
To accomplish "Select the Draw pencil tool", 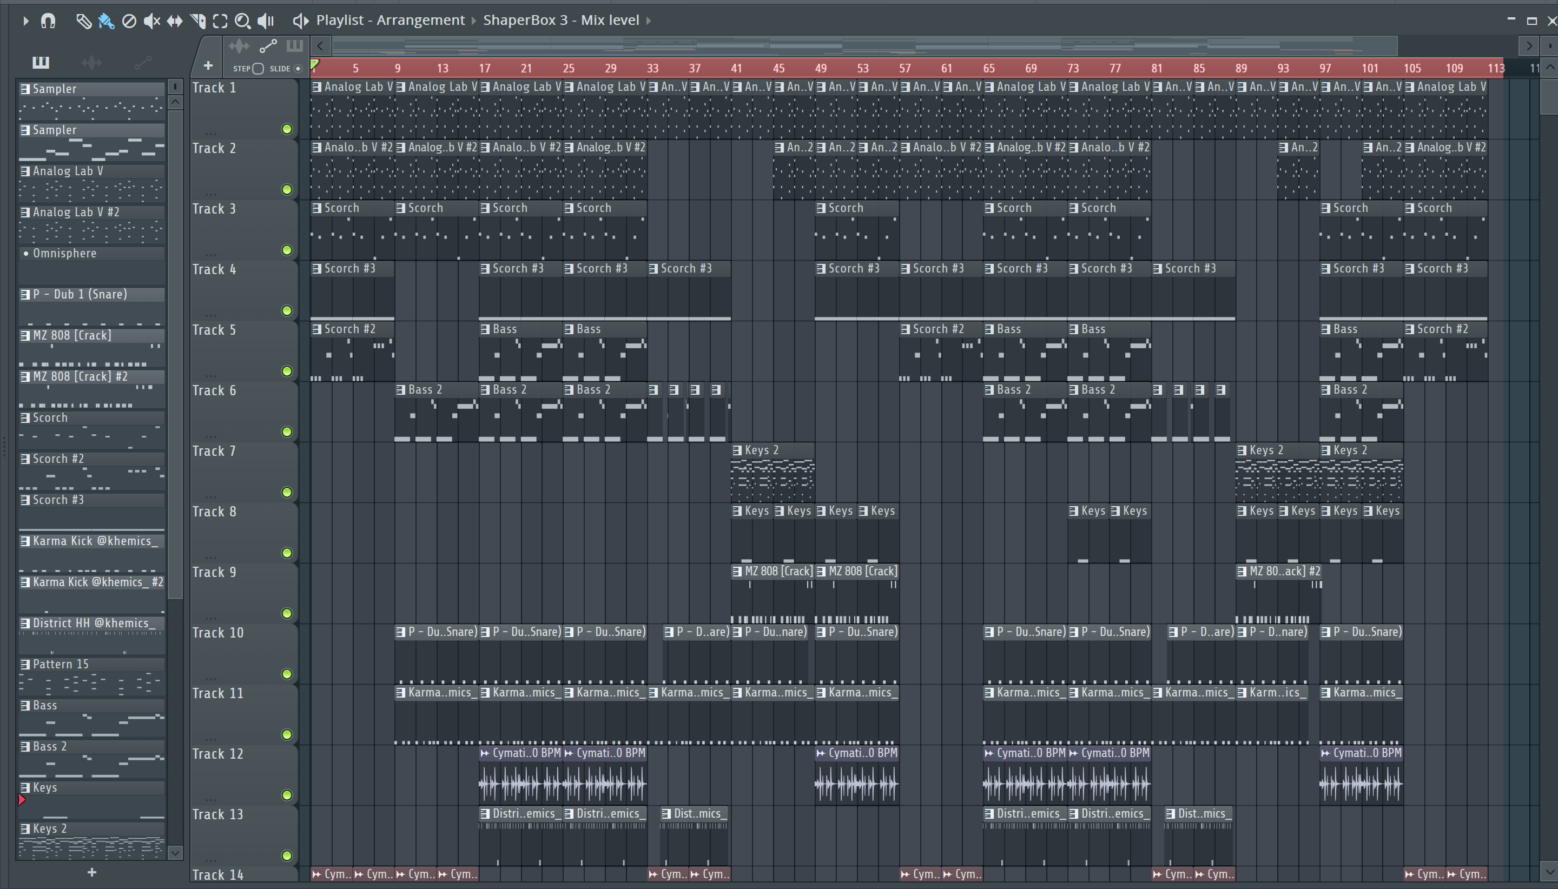I will click(x=83, y=21).
